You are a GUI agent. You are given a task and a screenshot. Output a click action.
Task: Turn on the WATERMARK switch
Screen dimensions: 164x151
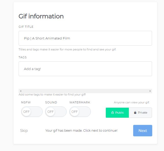click(x=80, y=112)
